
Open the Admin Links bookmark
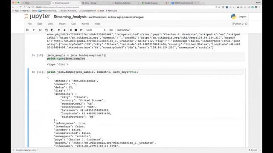click(111, 11)
